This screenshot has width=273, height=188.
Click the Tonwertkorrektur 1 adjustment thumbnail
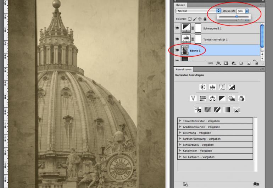pos(186,39)
